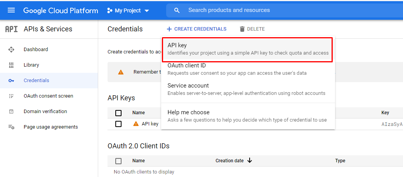Click the Dashboard sidebar icon
Viewport: 403px width, 177px height.
pyautogui.click(x=11, y=50)
